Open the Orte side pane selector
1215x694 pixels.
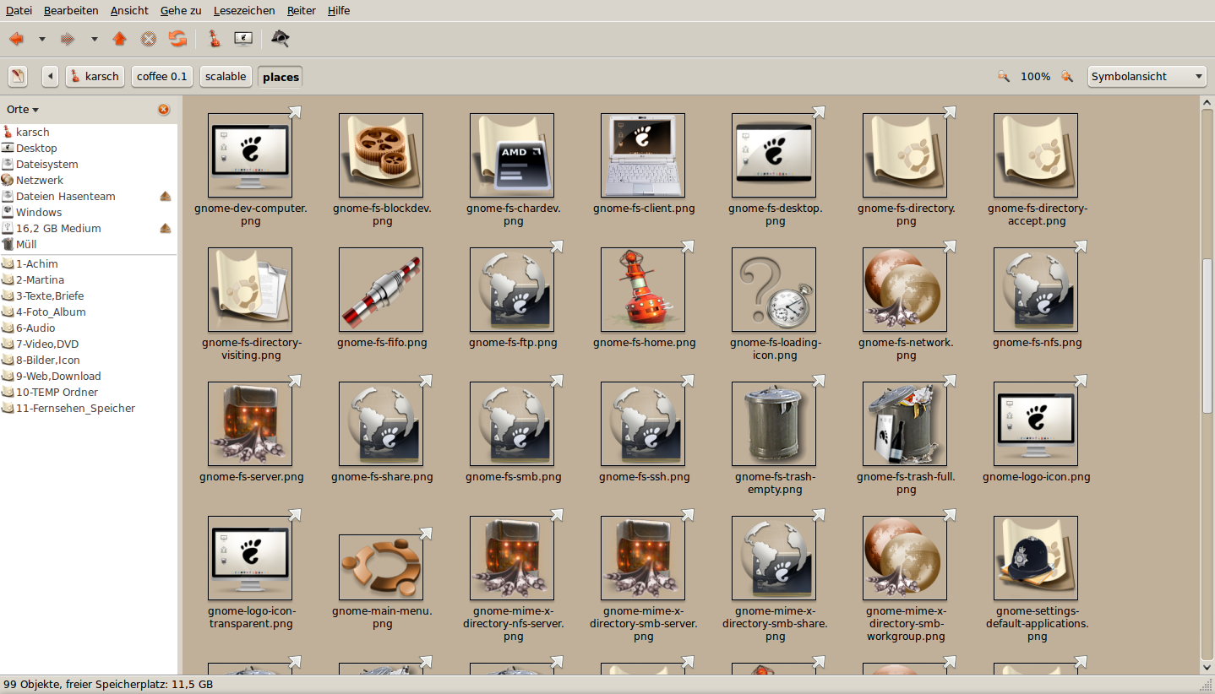pos(23,110)
